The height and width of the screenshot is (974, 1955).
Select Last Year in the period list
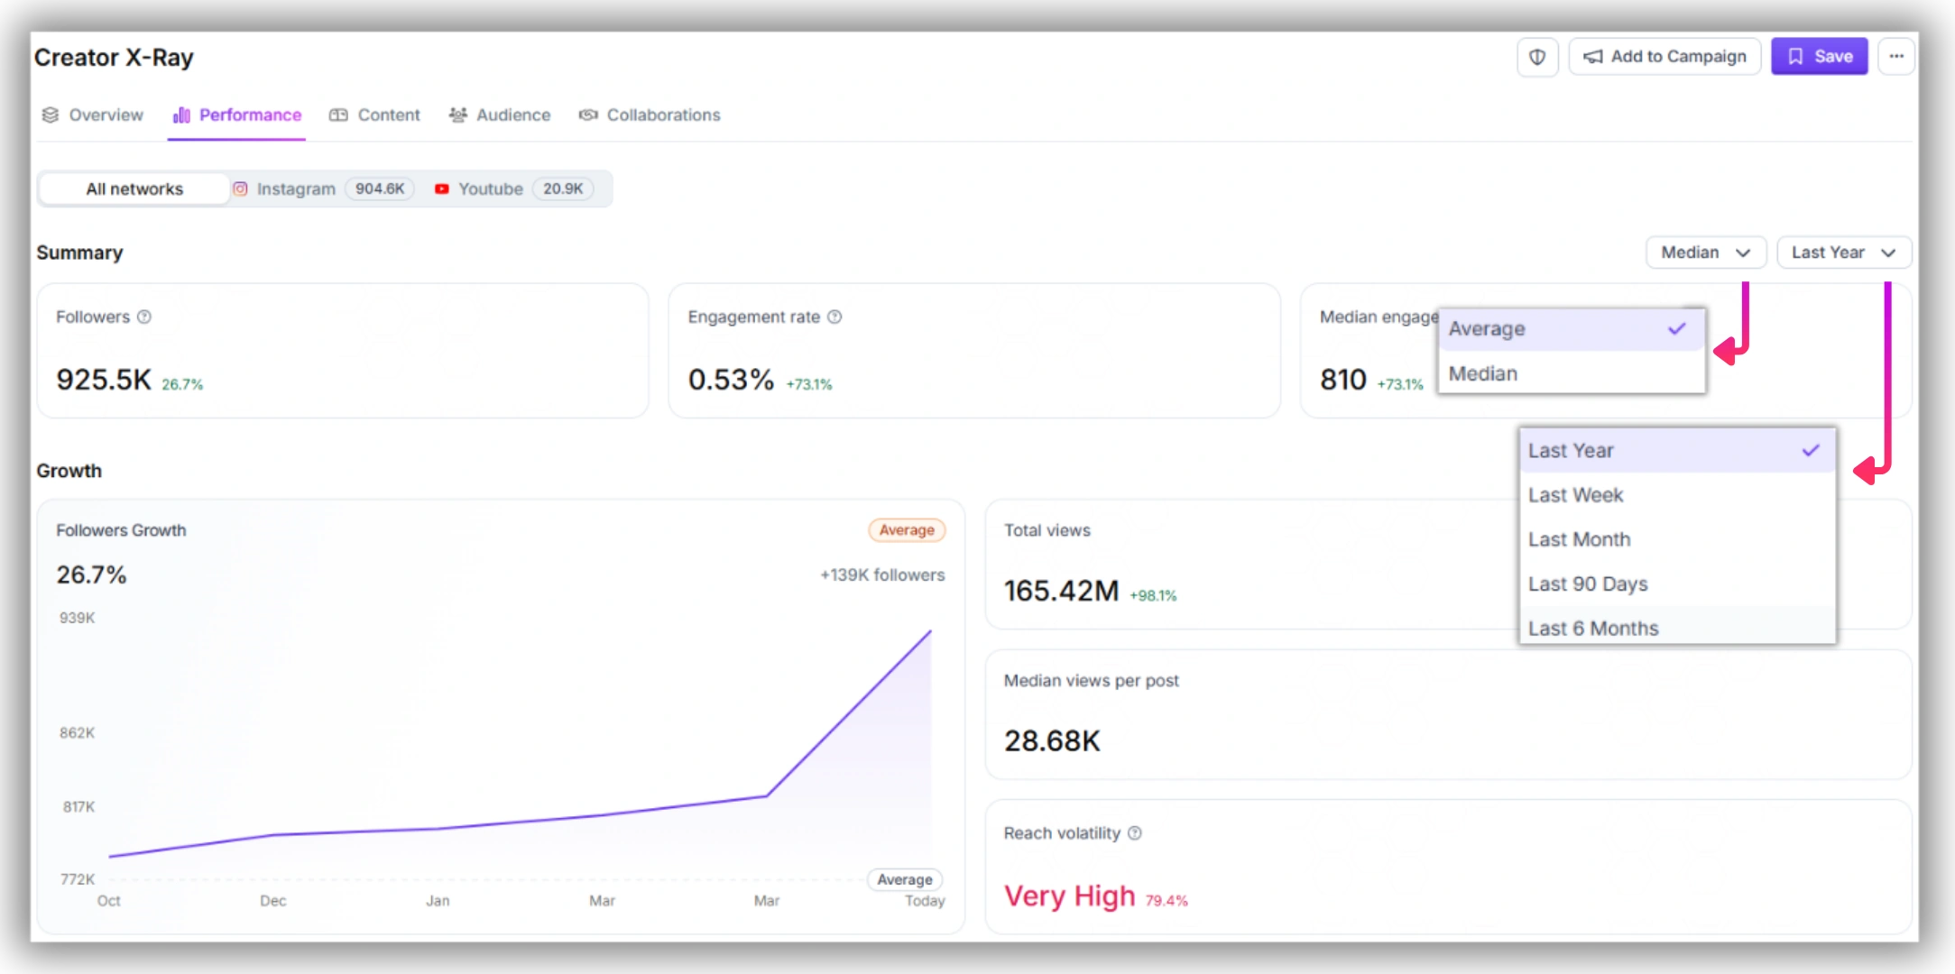[x=1677, y=450]
